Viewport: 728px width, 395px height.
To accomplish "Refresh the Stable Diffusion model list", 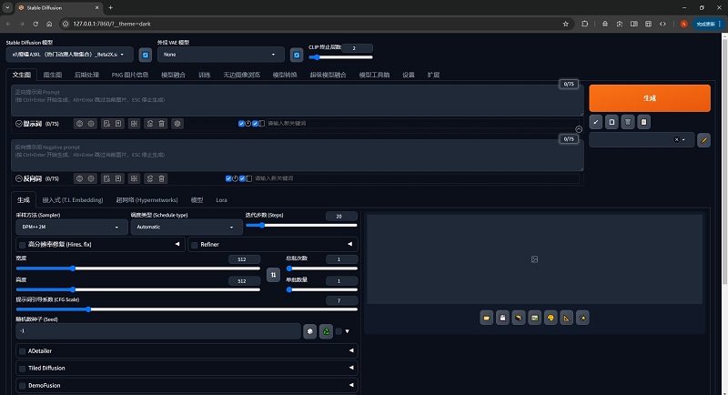I will point(145,55).
